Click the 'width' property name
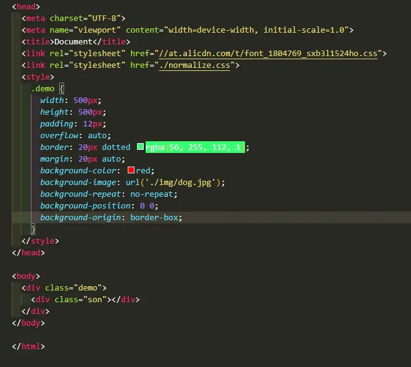Screen dimensions: 411x367 tap(52, 101)
